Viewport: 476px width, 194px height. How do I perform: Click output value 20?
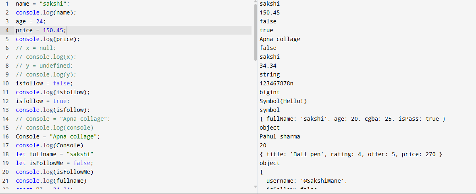click(x=263, y=145)
